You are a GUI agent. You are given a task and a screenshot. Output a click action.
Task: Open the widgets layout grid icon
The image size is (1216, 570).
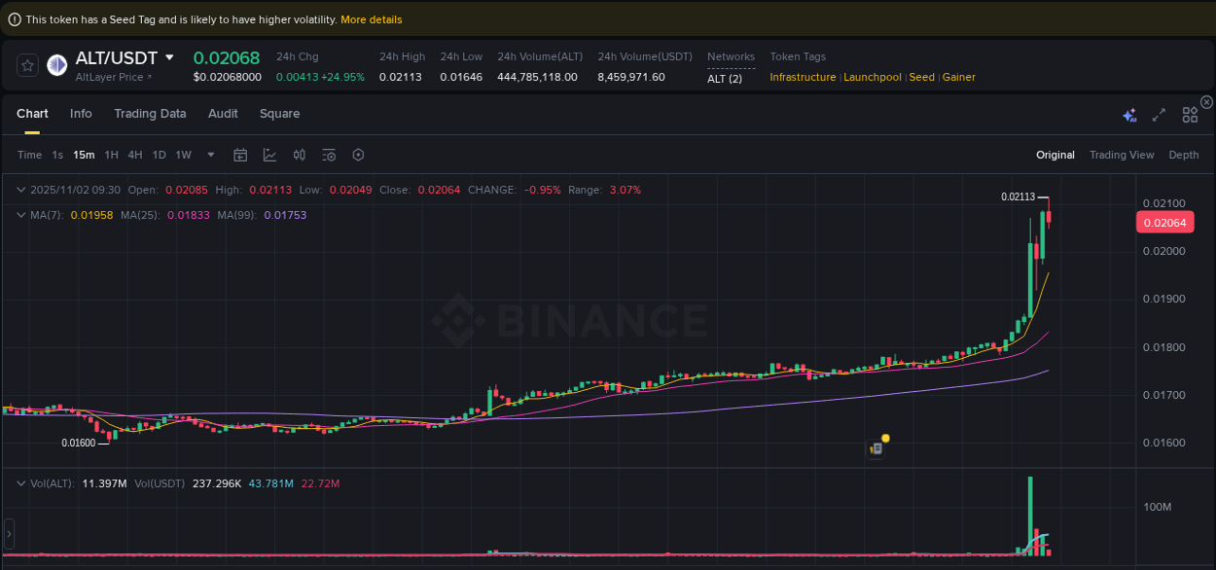(x=1189, y=114)
